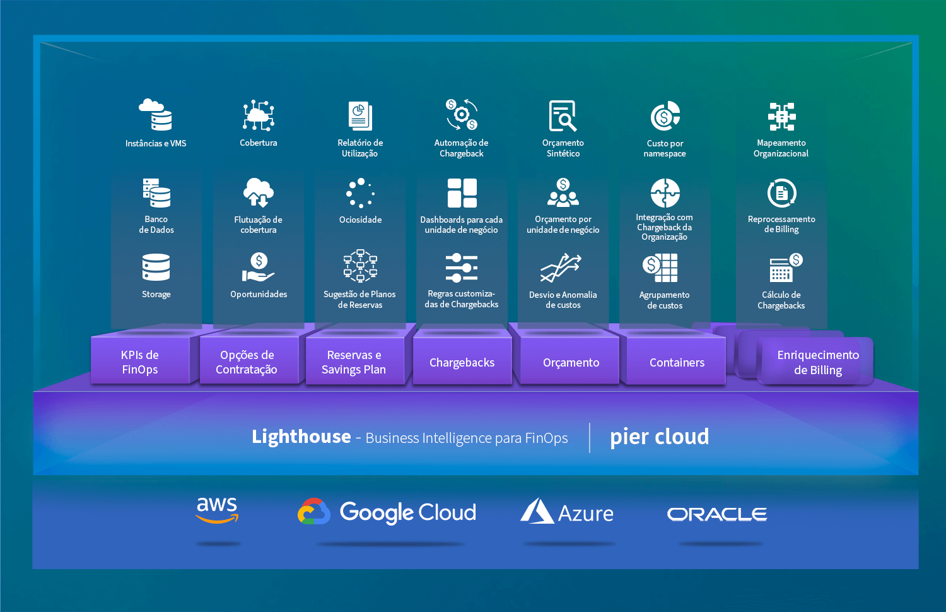Viewport: 946px width, 612px height.
Task: Click the Custo por namespace dollar chart icon
Action: coord(665,116)
